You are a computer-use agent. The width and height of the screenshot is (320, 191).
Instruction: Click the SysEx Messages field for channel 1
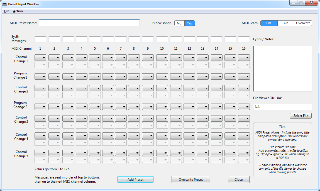click(x=40, y=39)
